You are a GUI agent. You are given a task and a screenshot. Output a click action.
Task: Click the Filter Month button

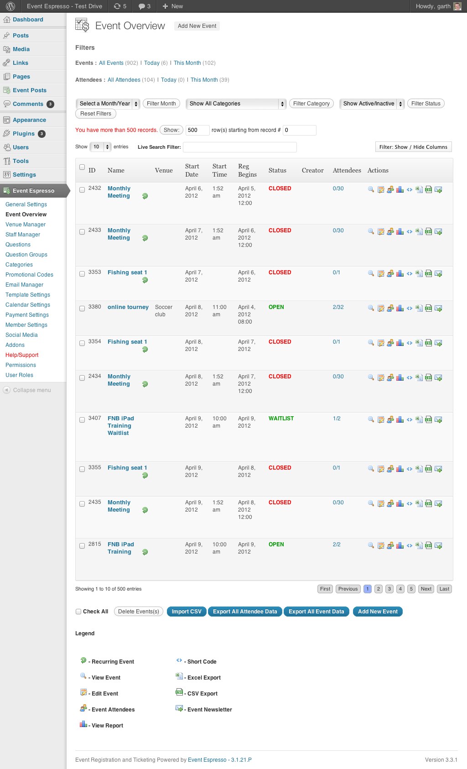(161, 104)
